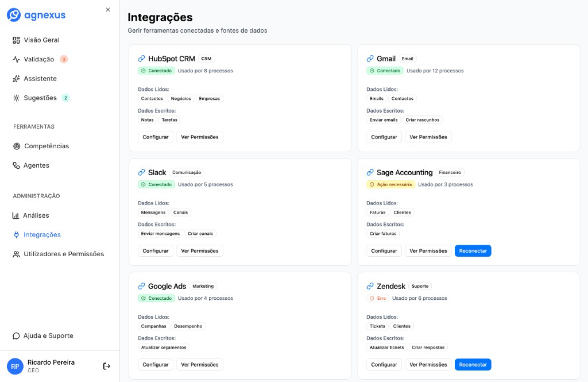The image size is (588, 382).
Task: Click the Visão Geral grid icon
Action: [x=16, y=40]
